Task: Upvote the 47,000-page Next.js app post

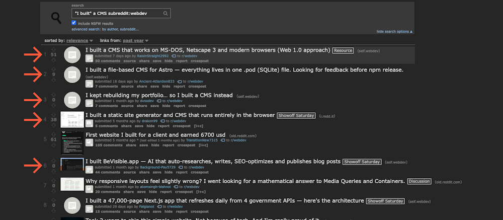Action: 54,200
